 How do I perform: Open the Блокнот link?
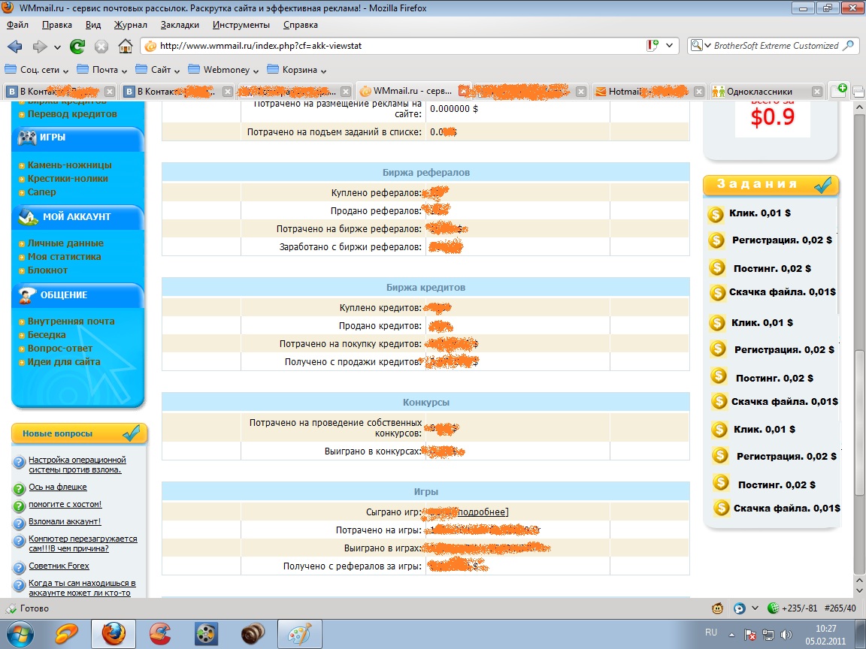pyautogui.click(x=47, y=270)
